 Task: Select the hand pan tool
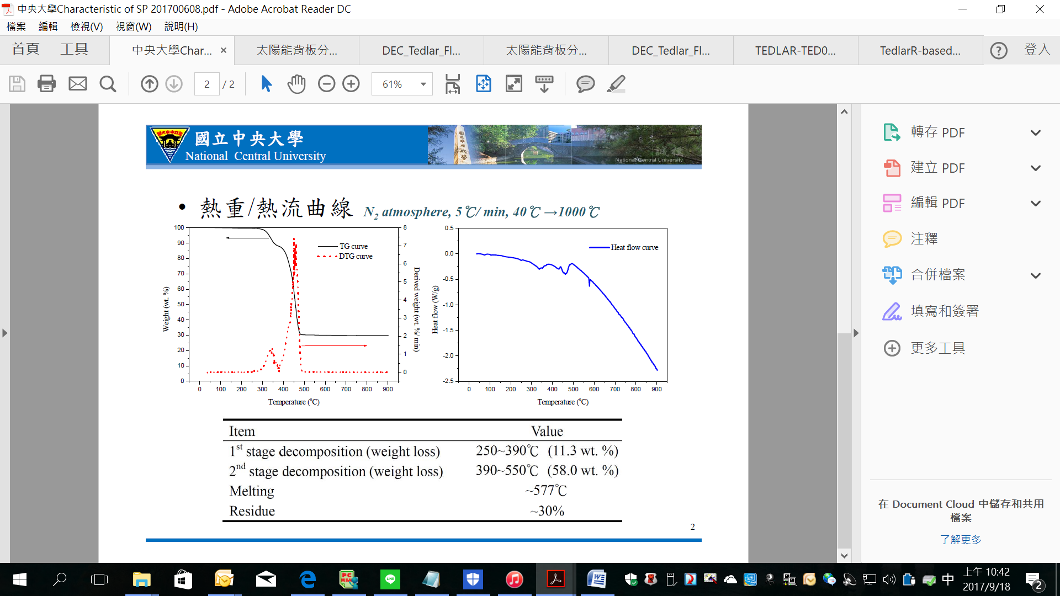(296, 84)
